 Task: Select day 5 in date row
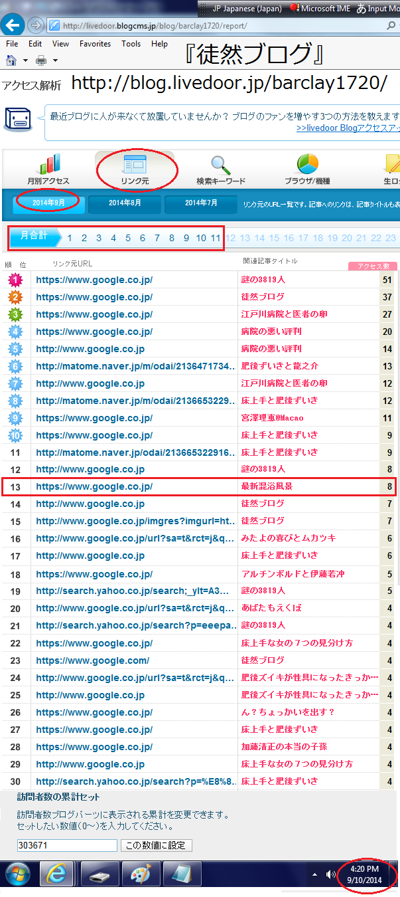[128, 238]
